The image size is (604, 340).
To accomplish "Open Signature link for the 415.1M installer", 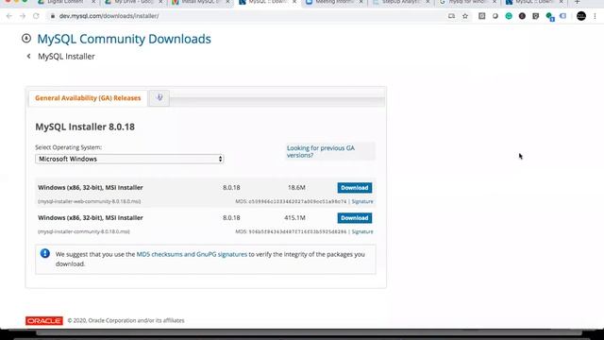I will 362,231.
